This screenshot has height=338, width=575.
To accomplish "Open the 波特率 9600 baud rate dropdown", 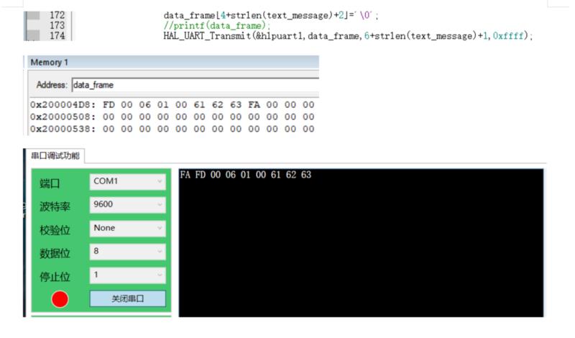I will (x=128, y=205).
